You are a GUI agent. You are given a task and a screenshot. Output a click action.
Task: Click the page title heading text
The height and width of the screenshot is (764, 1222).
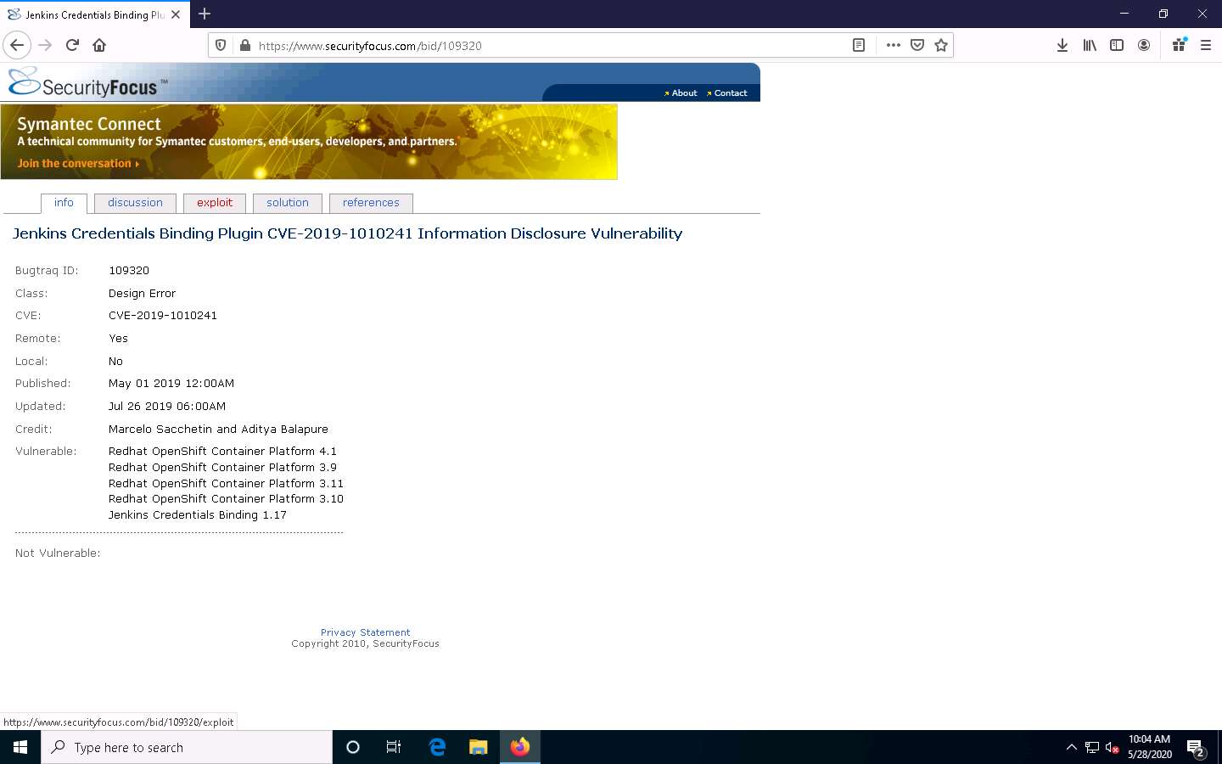(347, 233)
